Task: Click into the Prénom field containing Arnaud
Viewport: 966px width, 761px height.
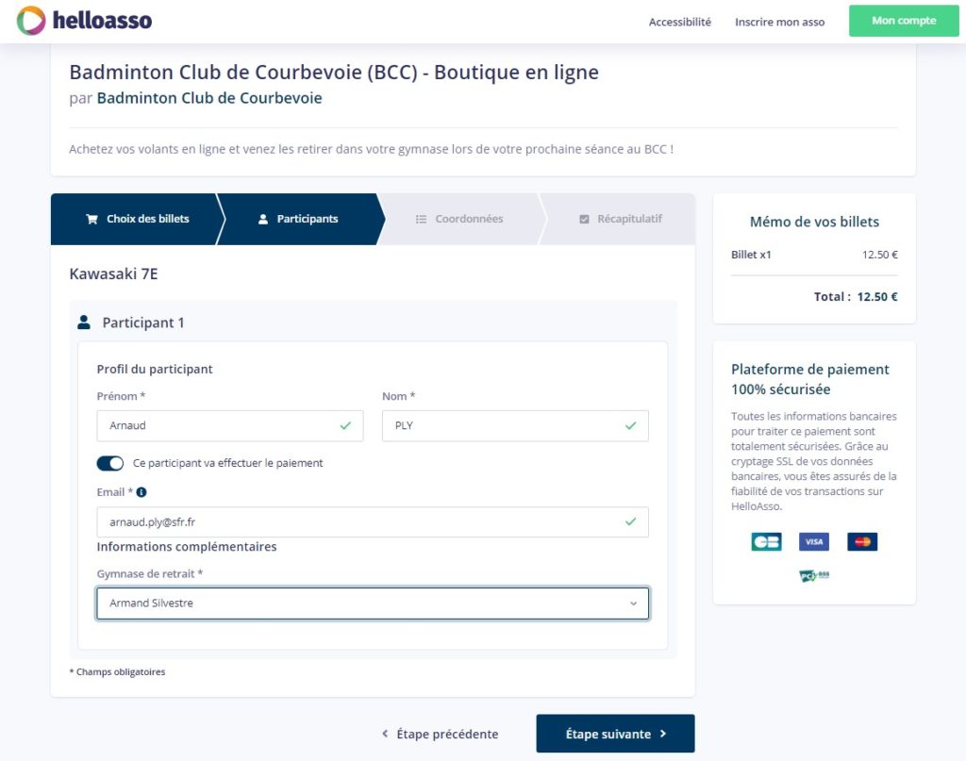Action: 230,425
